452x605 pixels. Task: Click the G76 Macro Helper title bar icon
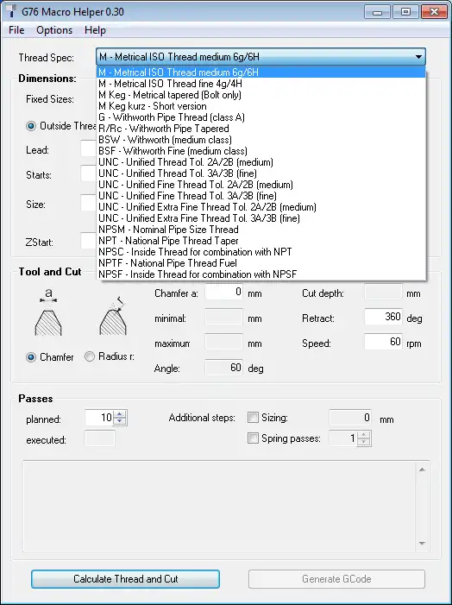coord(13,11)
